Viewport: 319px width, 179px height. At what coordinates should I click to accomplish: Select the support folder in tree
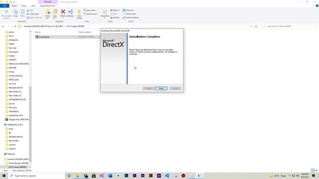click(x=12, y=149)
